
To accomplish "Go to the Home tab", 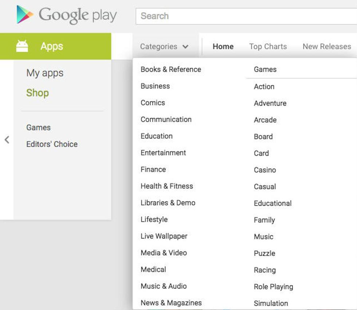I will [223, 47].
